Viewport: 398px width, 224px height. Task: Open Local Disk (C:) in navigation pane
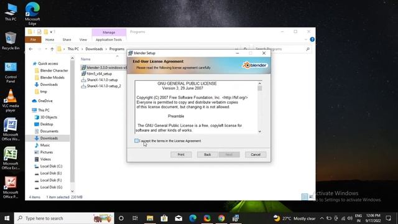click(x=49, y=166)
